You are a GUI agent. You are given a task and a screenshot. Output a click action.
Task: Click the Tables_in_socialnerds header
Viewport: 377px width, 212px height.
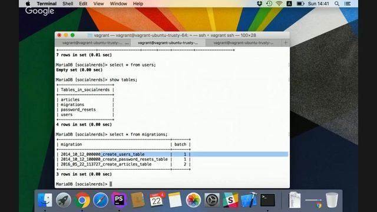[x=85, y=90]
